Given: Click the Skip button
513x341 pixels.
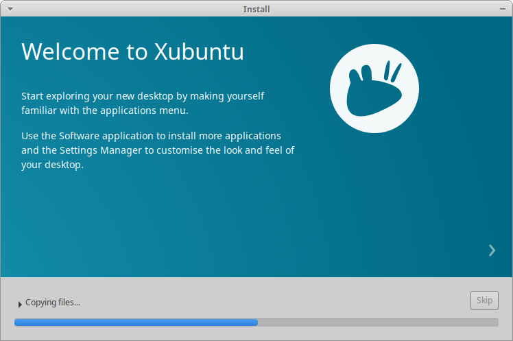Looking at the screenshot, I should pyautogui.click(x=484, y=301).
